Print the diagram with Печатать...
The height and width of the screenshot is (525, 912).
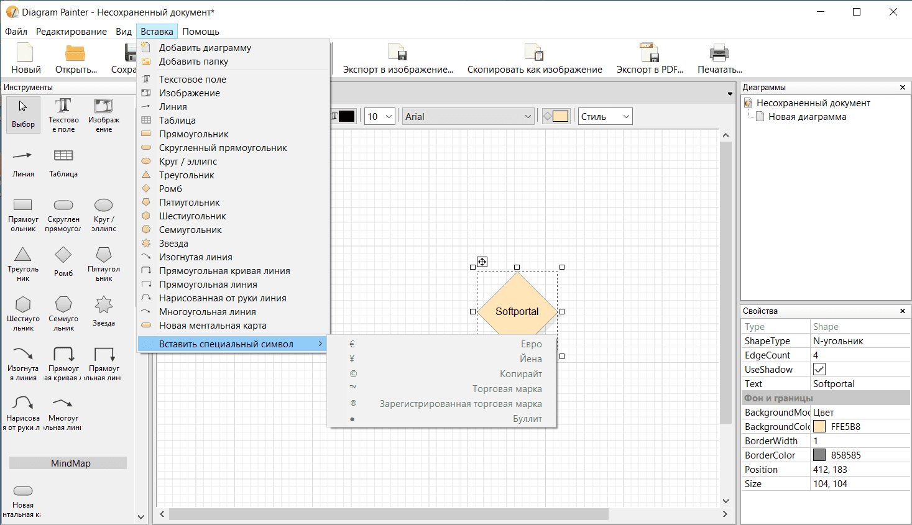[719, 58]
